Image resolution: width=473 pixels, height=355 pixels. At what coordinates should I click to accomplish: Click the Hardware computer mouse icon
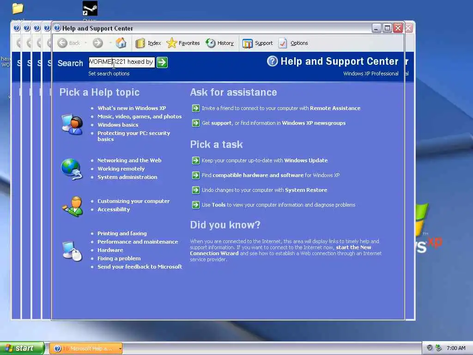73,251
